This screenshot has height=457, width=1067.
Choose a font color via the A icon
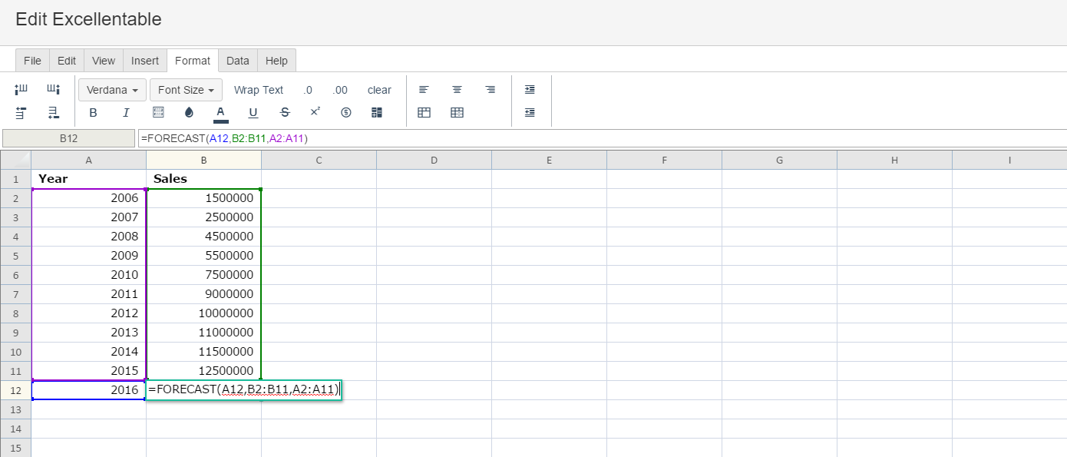click(221, 113)
